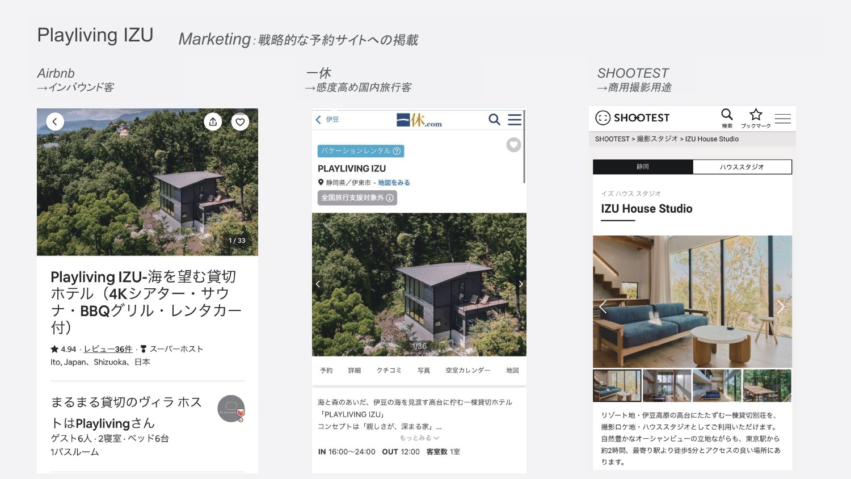Select the ハウススタジオ tag tab
The image size is (851, 479).
[x=742, y=167]
